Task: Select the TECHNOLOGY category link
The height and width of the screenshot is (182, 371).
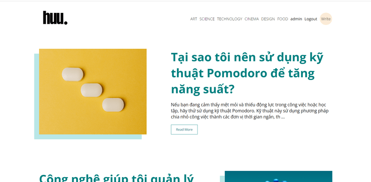Action: (x=229, y=19)
